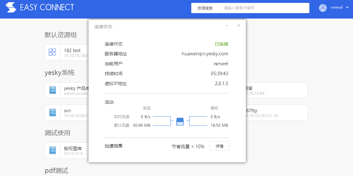Viewport: 353px width, 176px height.
Task: Minimize the 连接状态 dialog
Action: [227, 26]
